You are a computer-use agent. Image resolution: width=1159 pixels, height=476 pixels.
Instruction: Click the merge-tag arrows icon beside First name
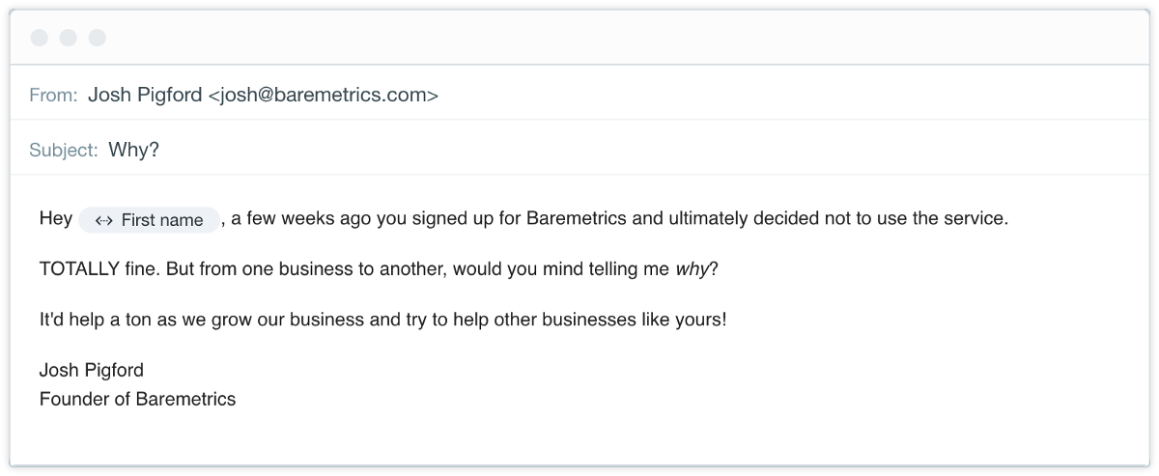click(104, 221)
